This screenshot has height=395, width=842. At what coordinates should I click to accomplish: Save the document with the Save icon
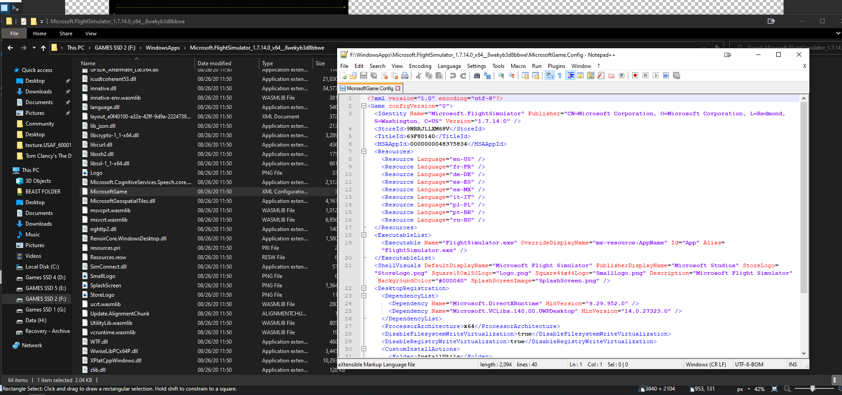click(x=364, y=76)
